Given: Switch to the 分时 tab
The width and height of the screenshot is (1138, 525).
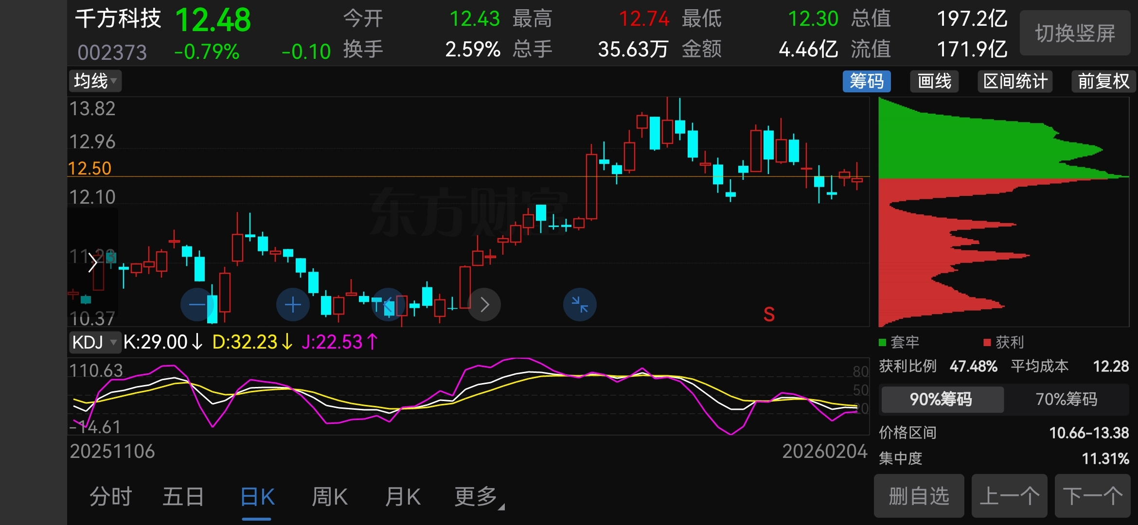Looking at the screenshot, I should [x=111, y=497].
